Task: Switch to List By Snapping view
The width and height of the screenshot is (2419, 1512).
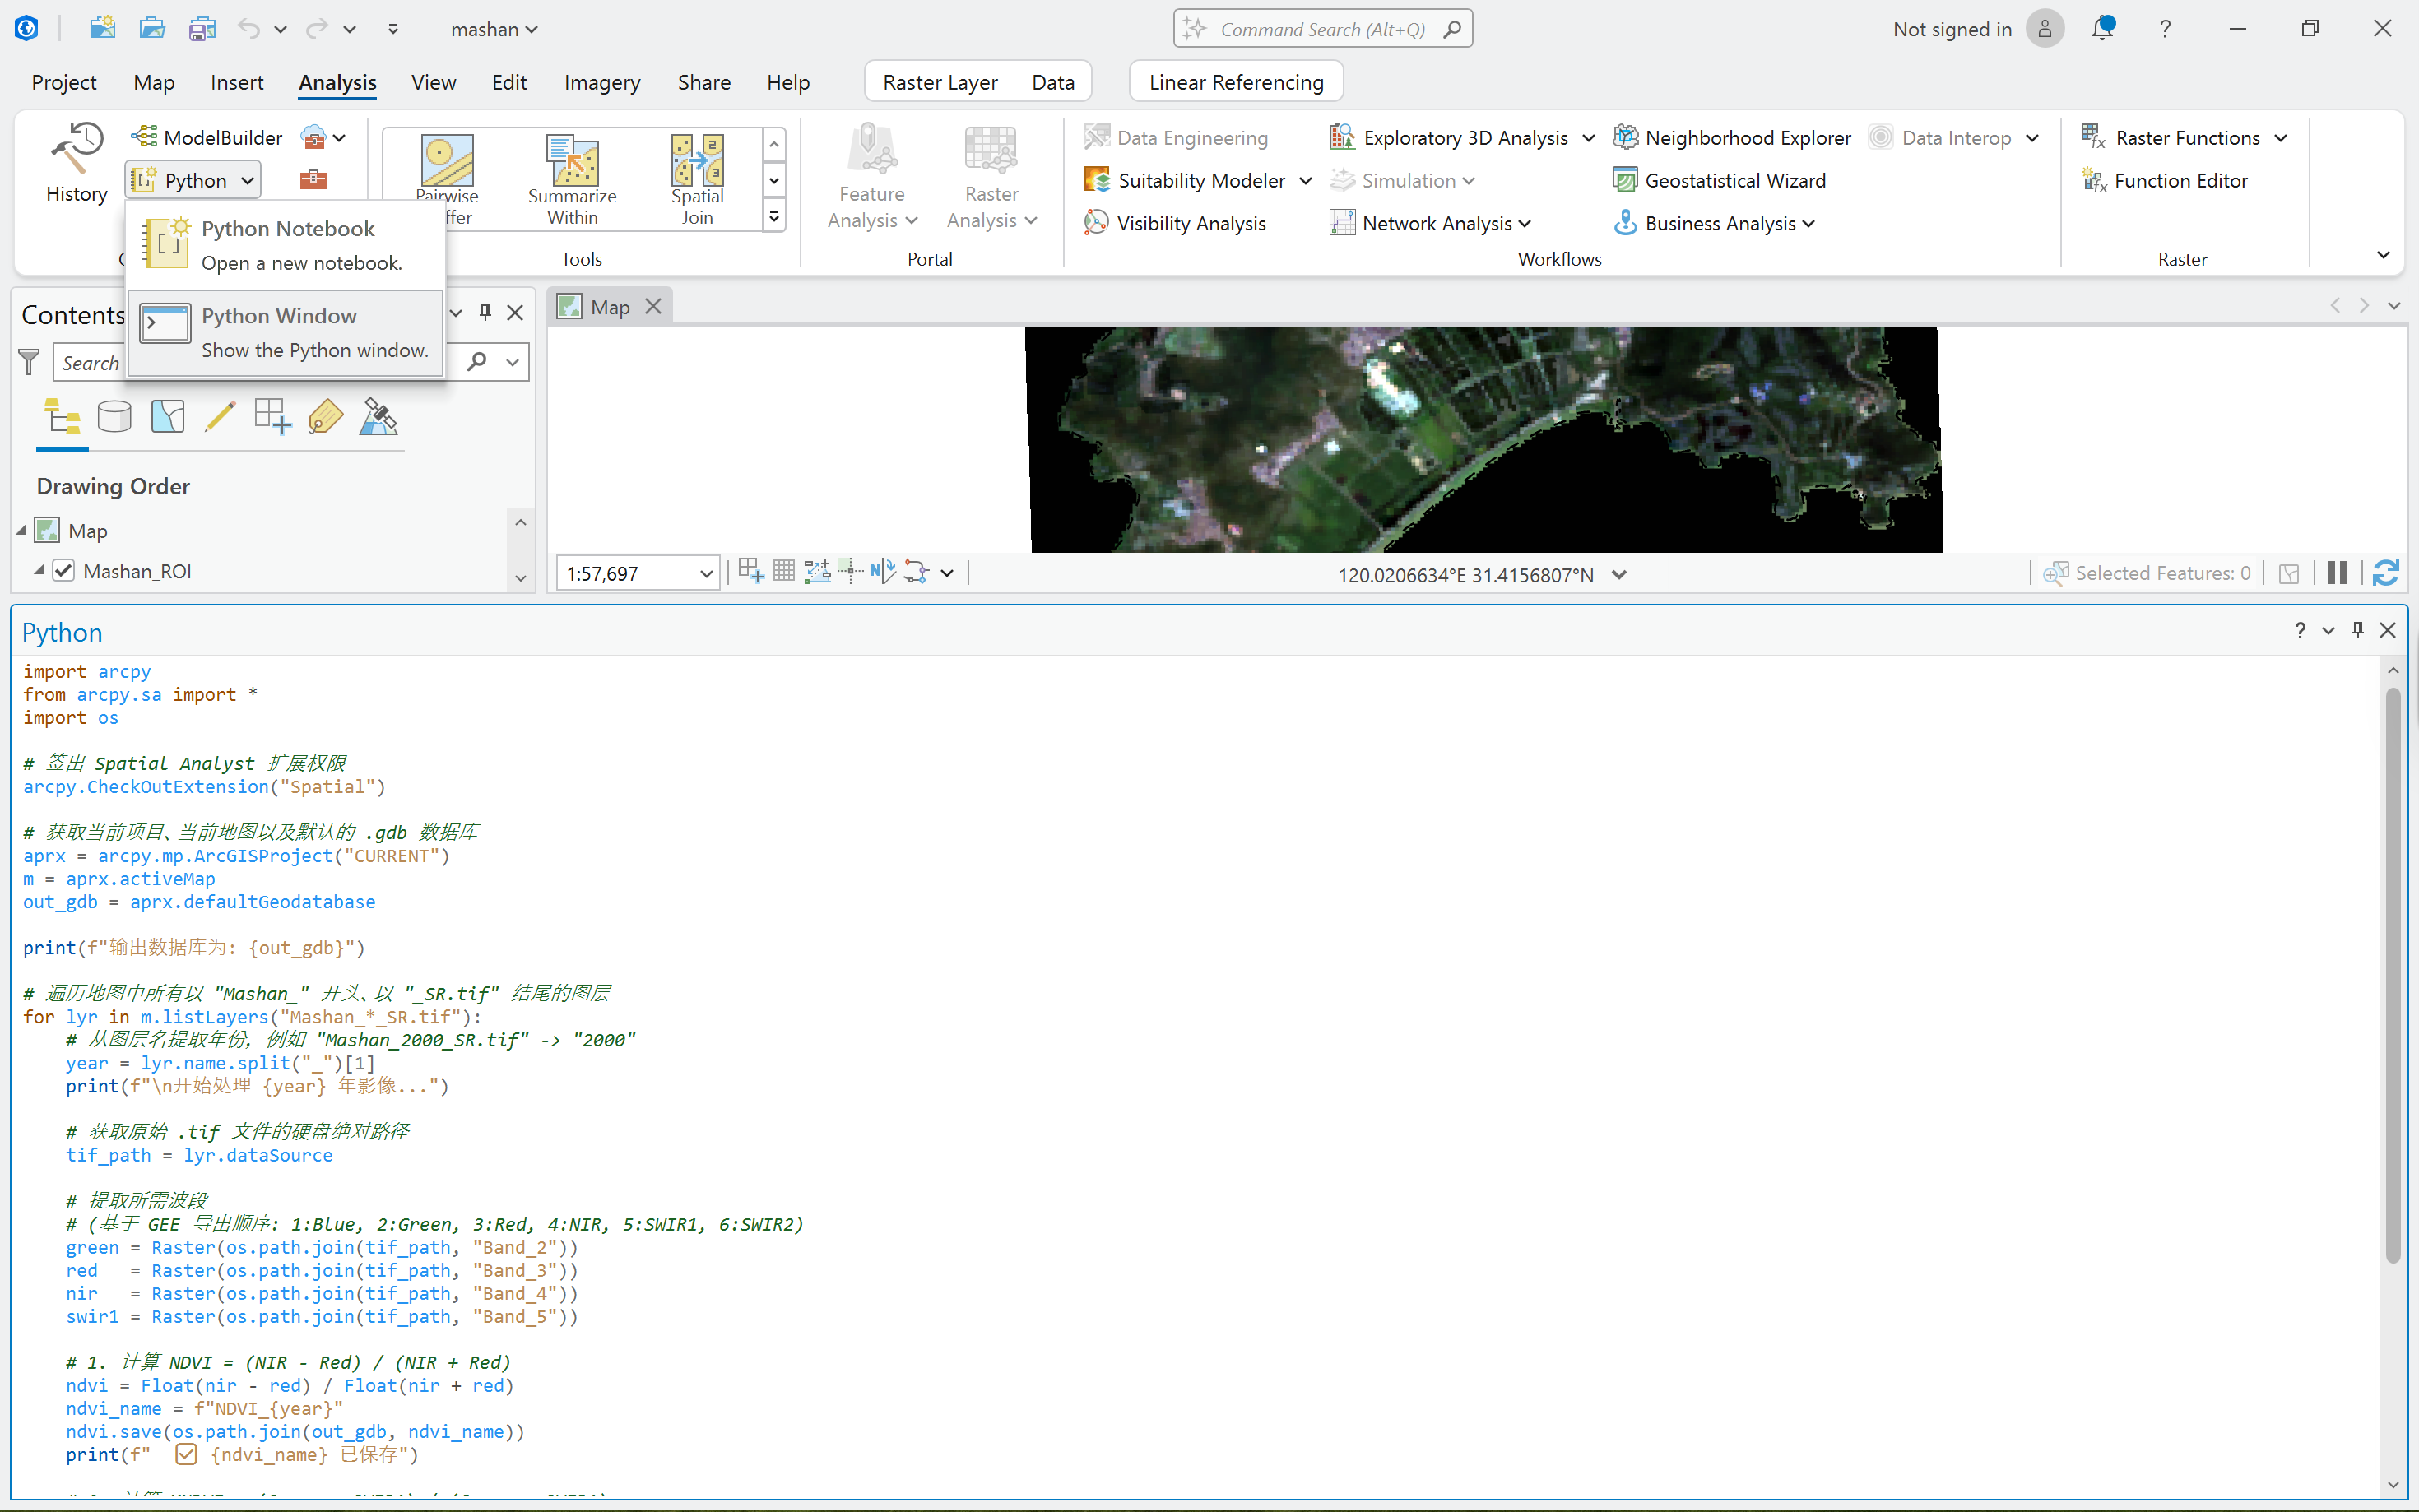Action: [x=273, y=416]
